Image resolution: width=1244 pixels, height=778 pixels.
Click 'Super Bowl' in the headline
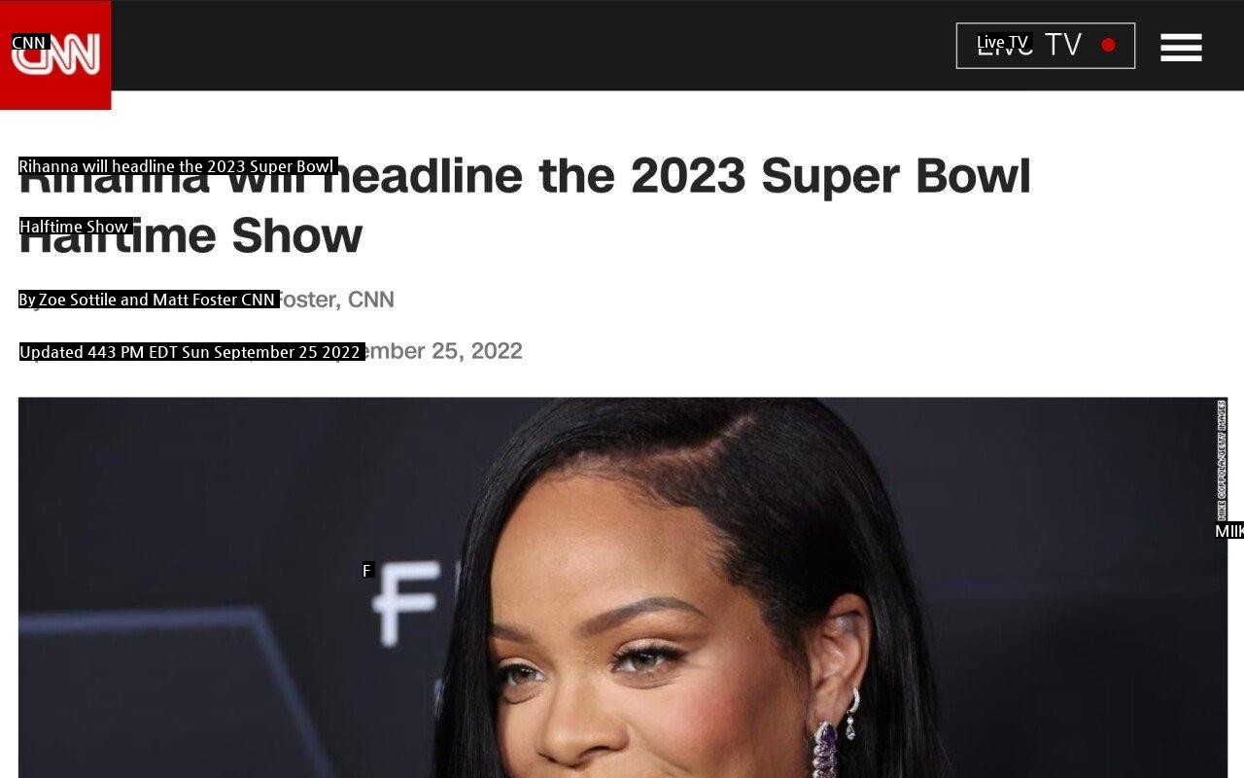[896, 176]
